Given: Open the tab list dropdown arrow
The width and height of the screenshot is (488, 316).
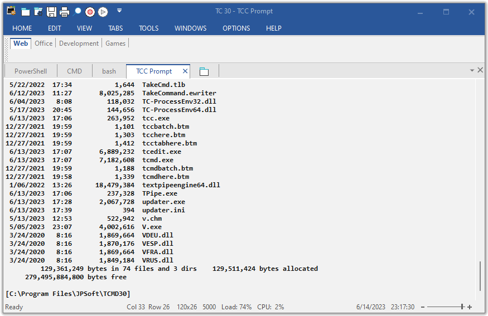Looking at the screenshot, I should pos(472,71).
